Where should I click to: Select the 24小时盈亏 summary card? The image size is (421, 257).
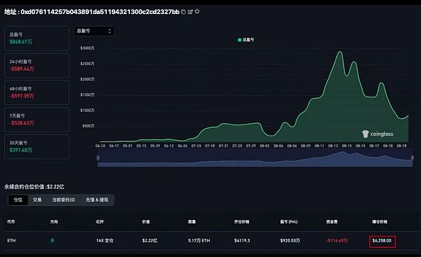[36, 65]
